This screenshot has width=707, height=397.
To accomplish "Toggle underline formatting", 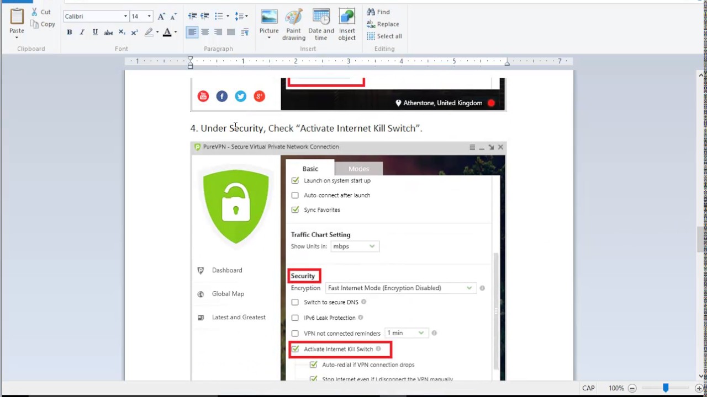I will point(95,33).
